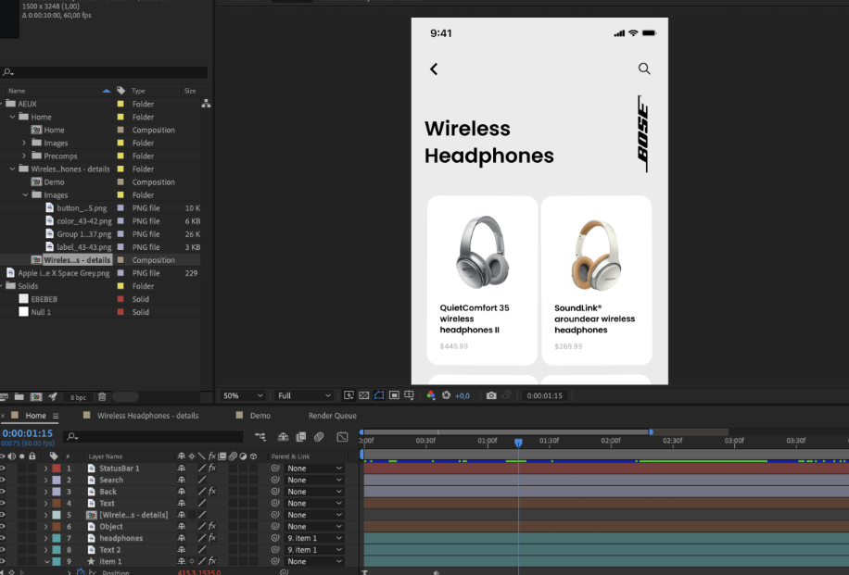Click the SoundLink aroundear product card

pyautogui.click(x=597, y=281)
